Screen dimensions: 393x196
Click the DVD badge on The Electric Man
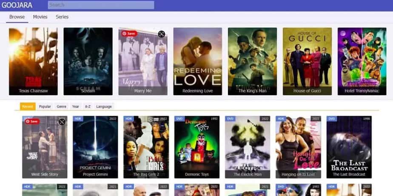[x=230, y=118]
